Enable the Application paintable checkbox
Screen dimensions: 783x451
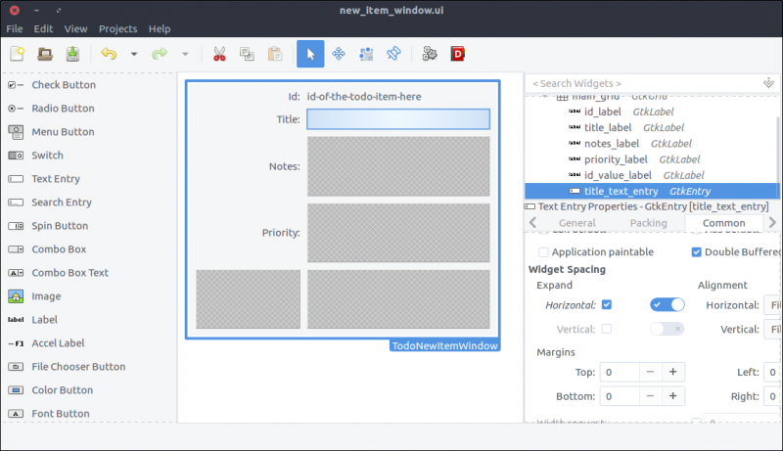[544, 252]
